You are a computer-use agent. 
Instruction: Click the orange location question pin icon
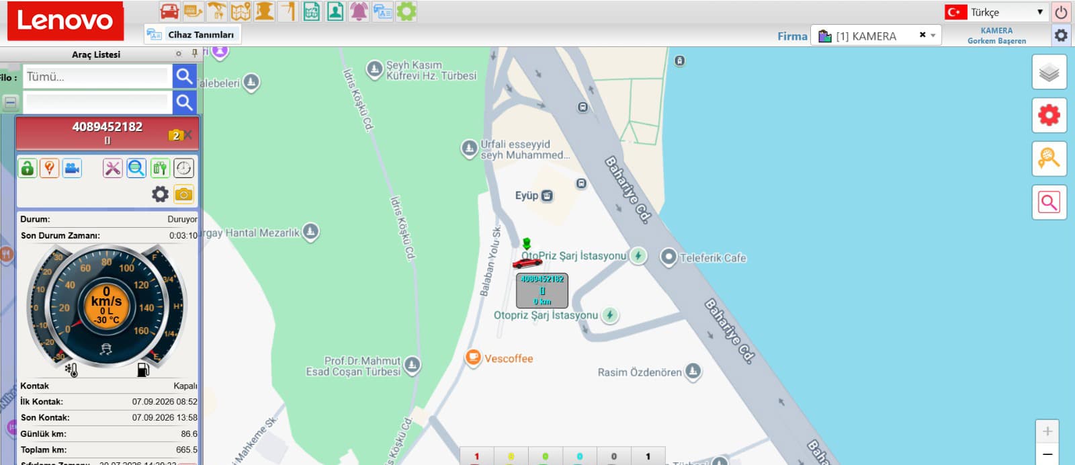[x=49, y=168]
